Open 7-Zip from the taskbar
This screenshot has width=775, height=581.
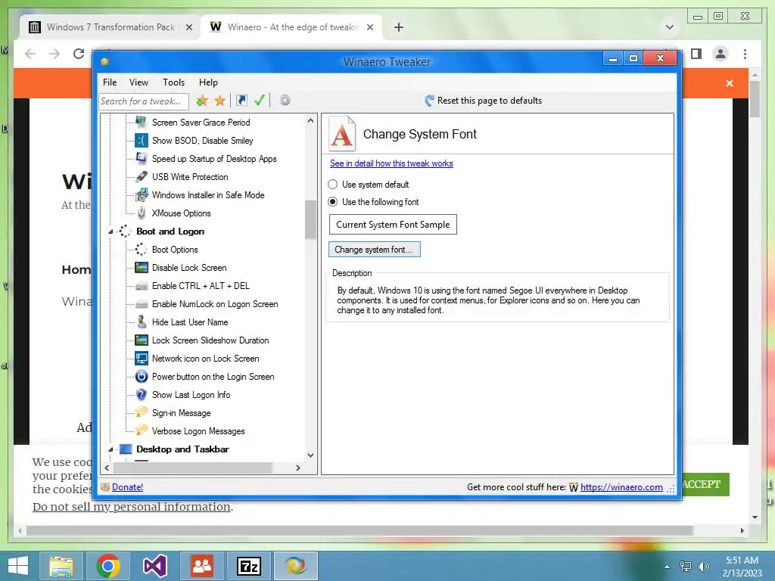[248, 566]
